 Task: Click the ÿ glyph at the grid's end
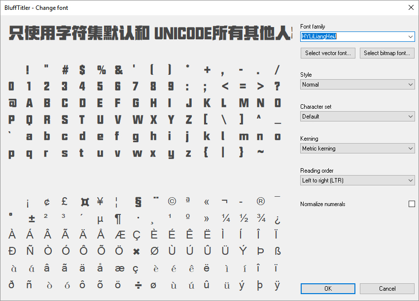(x=278, y=285)
